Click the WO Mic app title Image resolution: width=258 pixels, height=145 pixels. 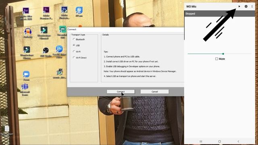191,6
